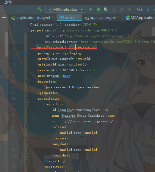Collapse the repository block at line 26
155x172 pixels.
[27, 167]
